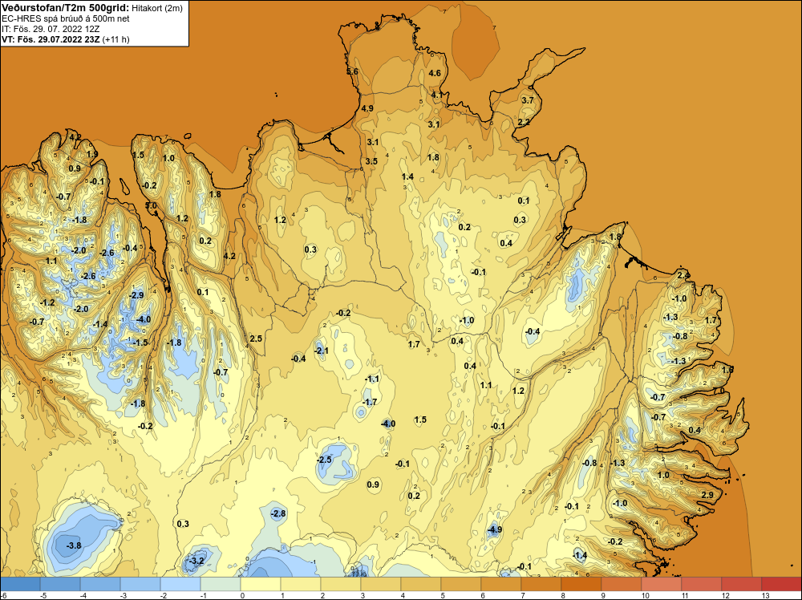Click the -3.8 temperature value

(74, 545)
